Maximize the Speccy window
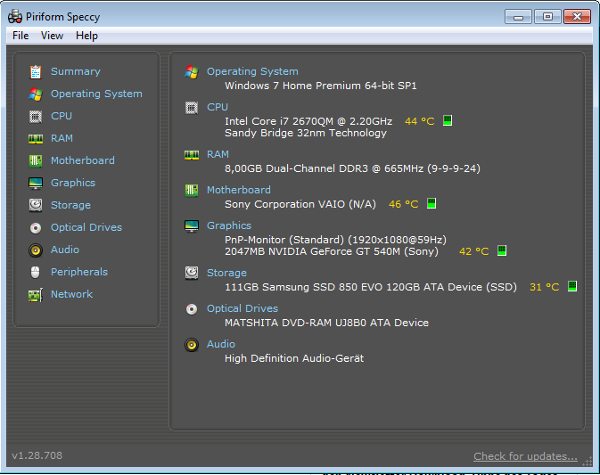 547,17
